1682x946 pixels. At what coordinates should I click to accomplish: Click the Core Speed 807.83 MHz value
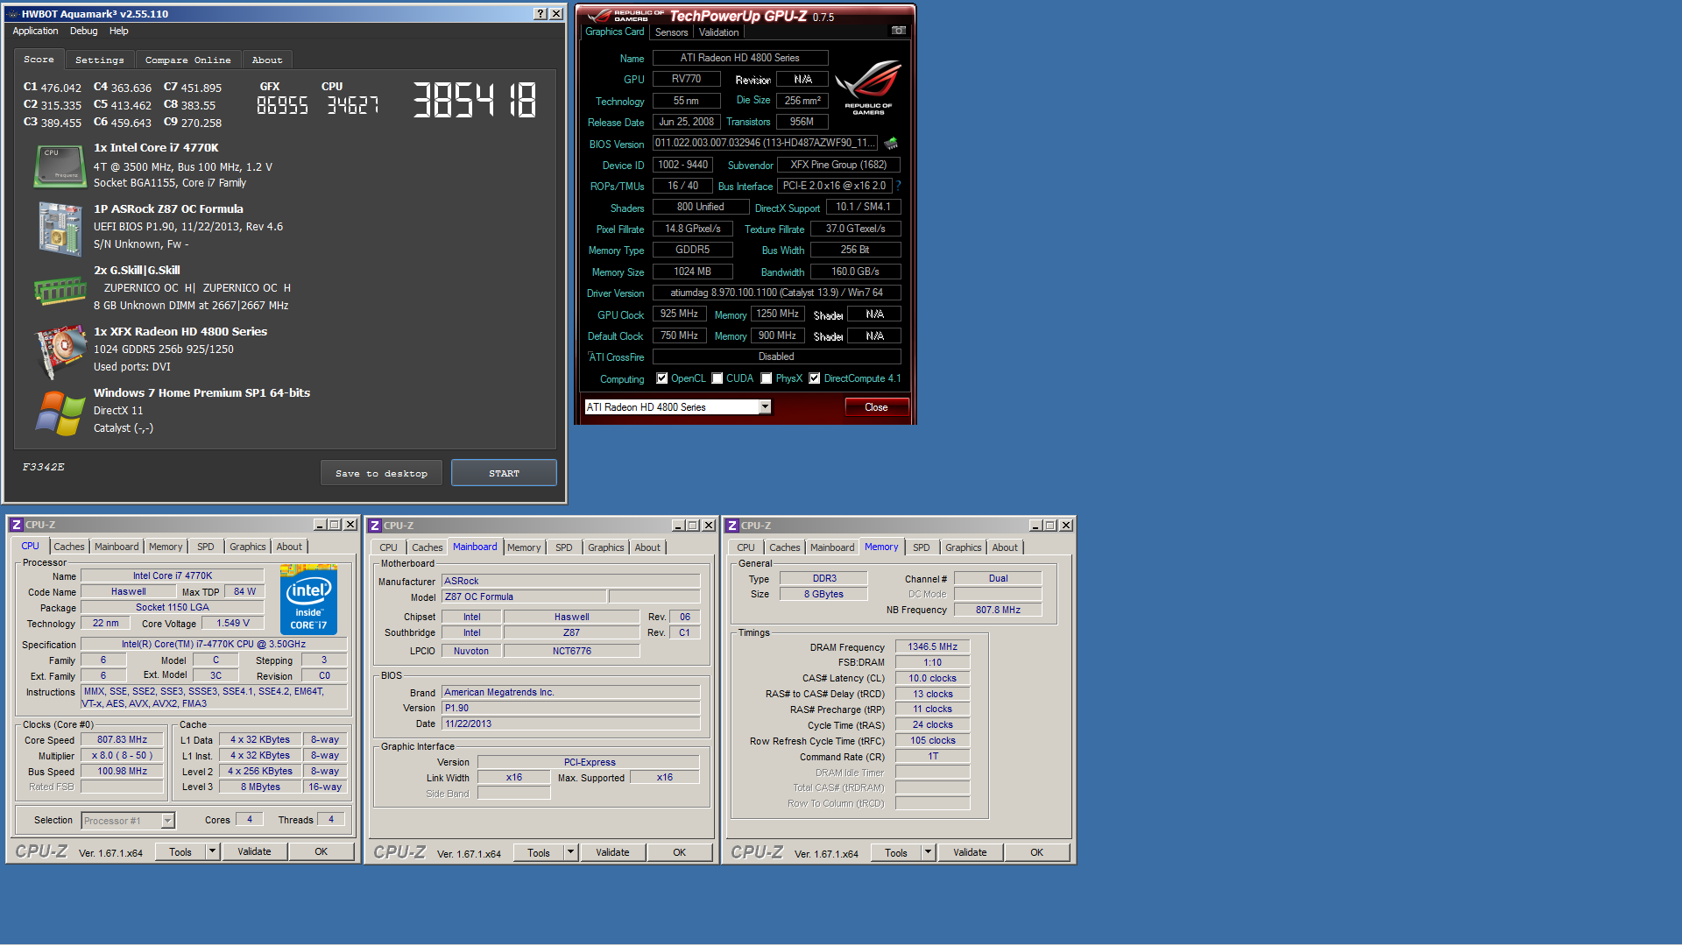122,740
